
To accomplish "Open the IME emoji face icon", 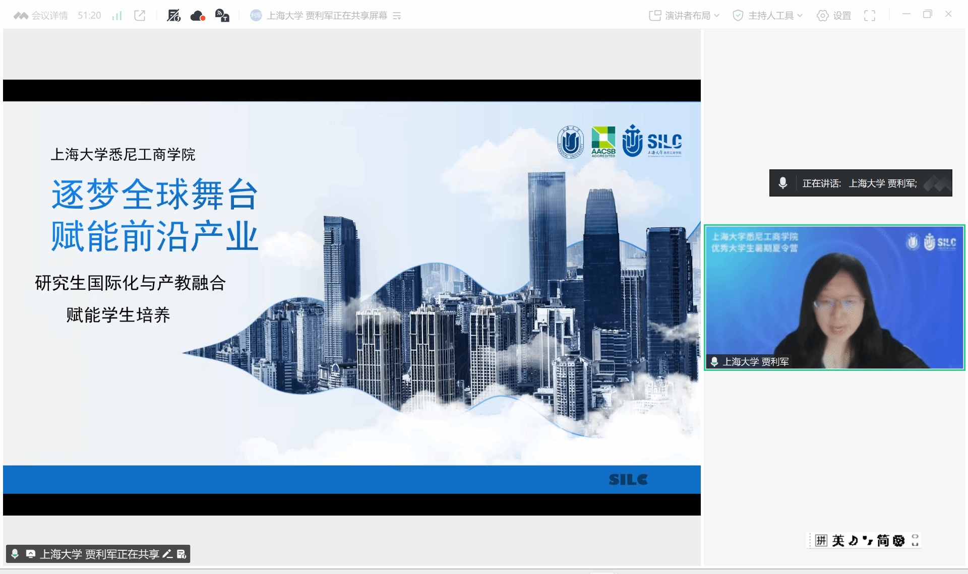I will click(x=899, y=541).
